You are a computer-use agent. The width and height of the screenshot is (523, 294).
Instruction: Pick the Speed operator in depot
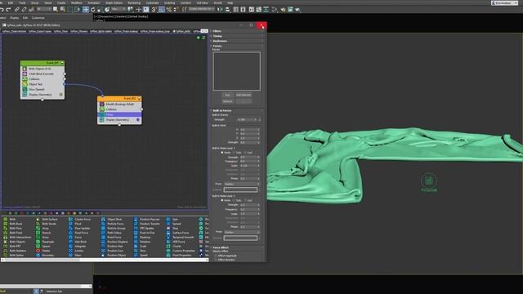(144, 256)
